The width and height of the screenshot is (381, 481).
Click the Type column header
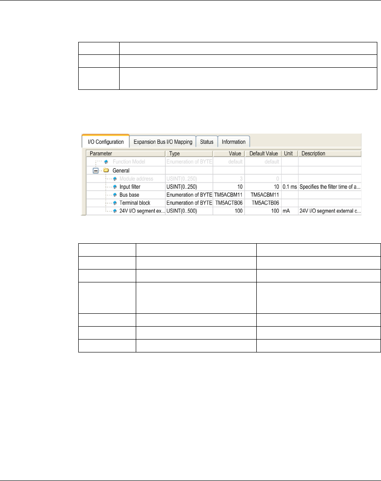pyautogui.click(x=189, y=153)
